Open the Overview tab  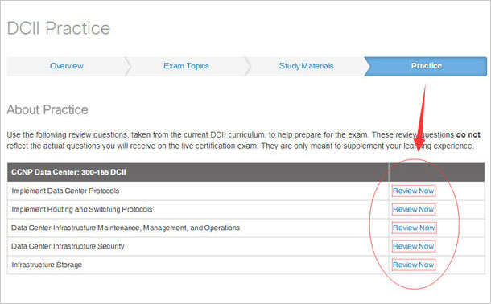[x=66, y=66]
